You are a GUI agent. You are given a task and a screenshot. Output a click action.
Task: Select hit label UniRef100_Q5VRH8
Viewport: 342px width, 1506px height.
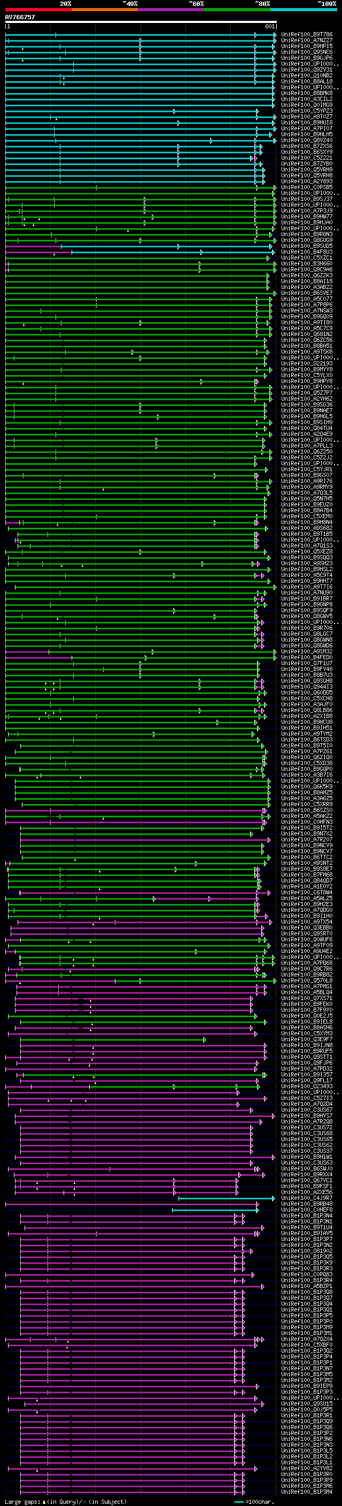[307, 175]
